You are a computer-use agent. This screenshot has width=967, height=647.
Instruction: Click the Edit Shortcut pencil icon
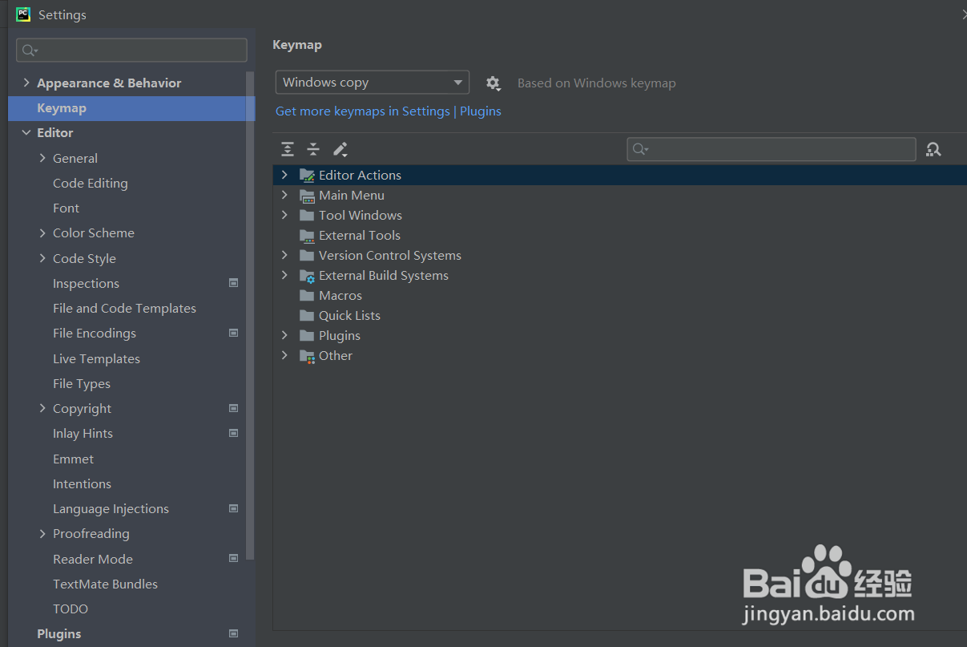(340, 149)
